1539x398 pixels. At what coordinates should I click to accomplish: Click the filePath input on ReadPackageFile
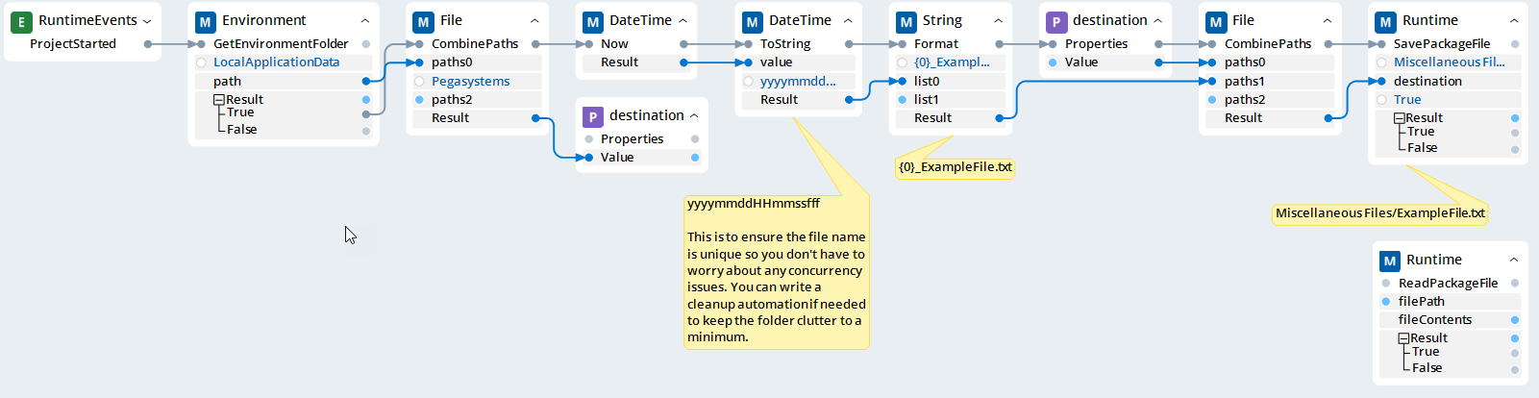pyautogui.click(x=1421, y=302)
